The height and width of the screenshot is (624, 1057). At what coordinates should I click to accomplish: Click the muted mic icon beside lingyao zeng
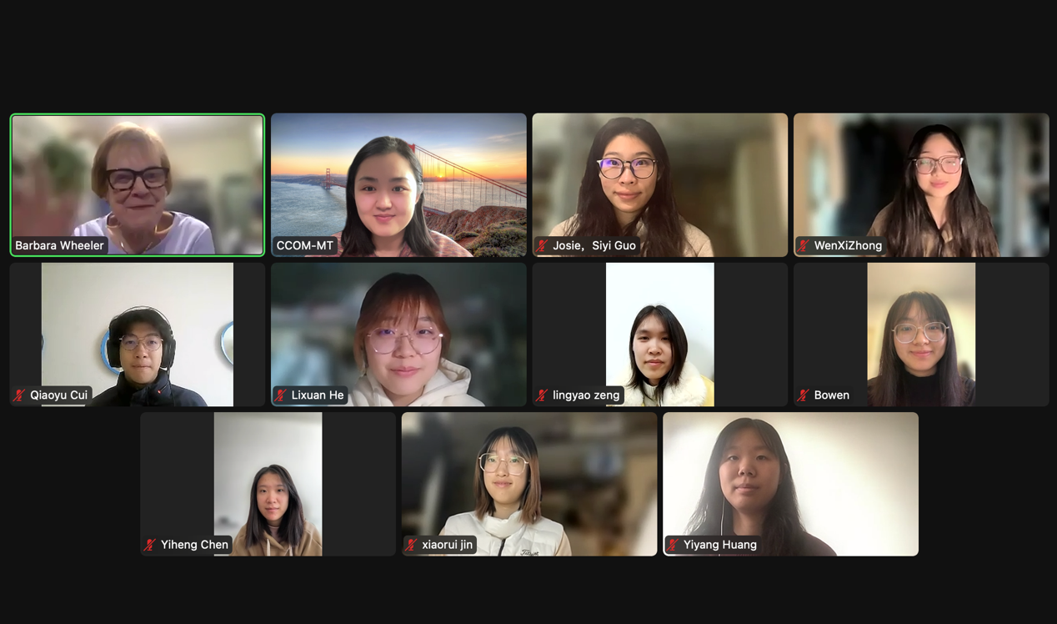click(543, 395)
